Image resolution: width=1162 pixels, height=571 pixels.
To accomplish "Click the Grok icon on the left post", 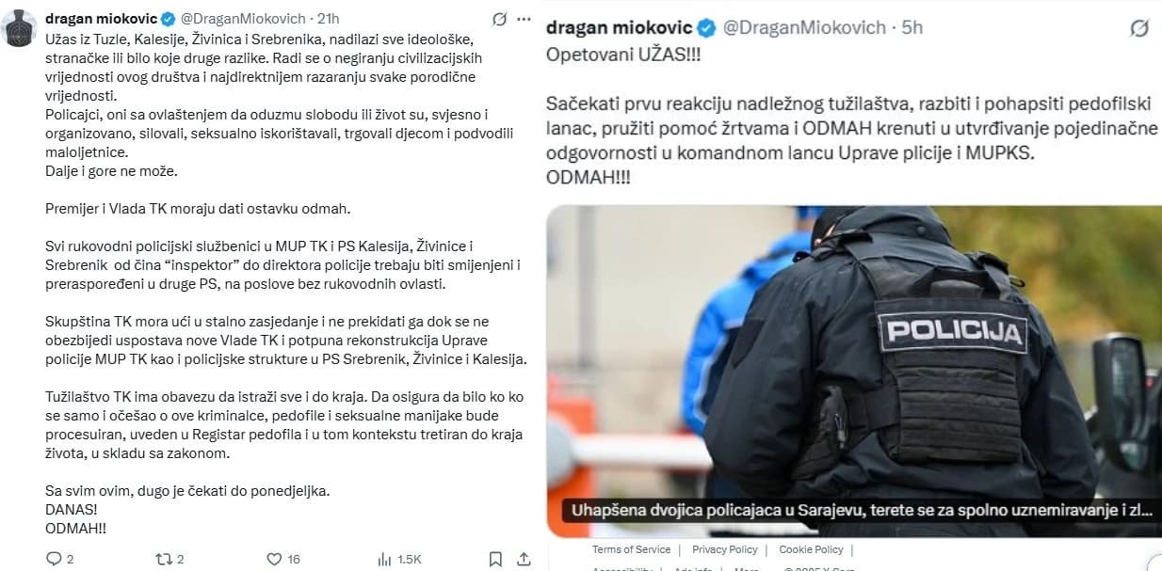I will (500, 19).
